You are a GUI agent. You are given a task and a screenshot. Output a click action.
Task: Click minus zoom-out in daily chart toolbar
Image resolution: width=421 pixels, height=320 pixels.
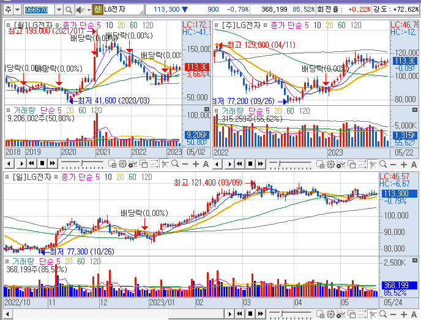tap(393, 314)
